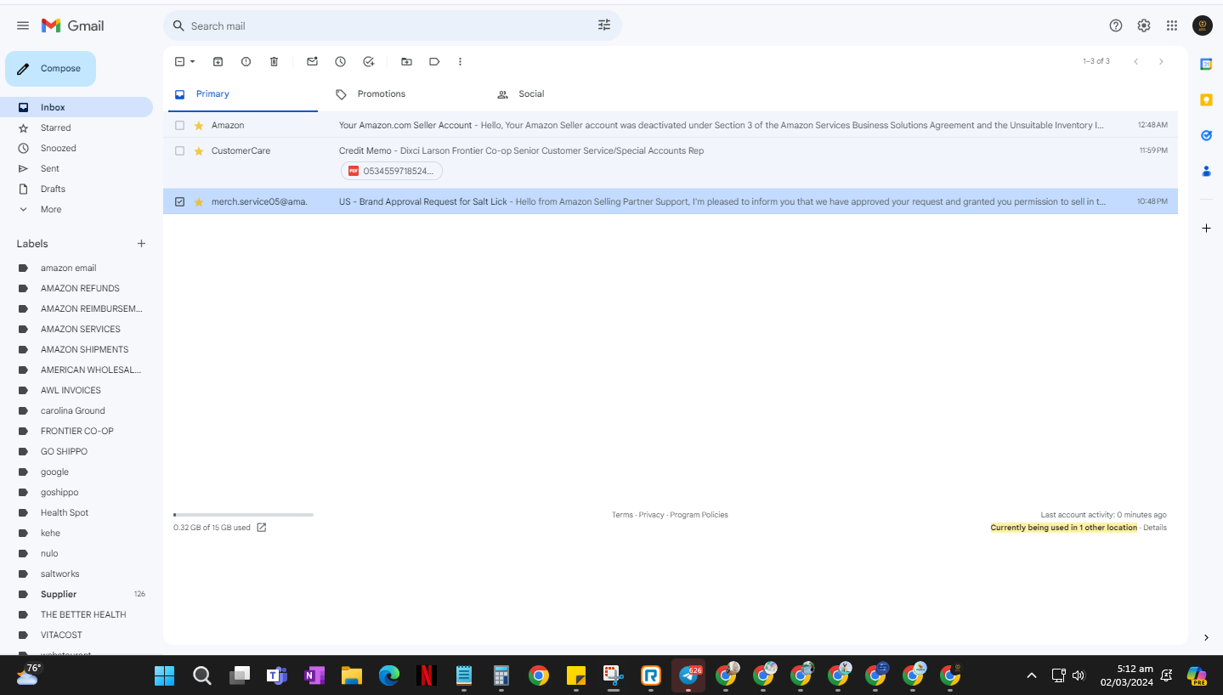Open the PDF attachment chip 0534559718524
This screenshot has height=695, width=1223.
[x=392, y=171]
